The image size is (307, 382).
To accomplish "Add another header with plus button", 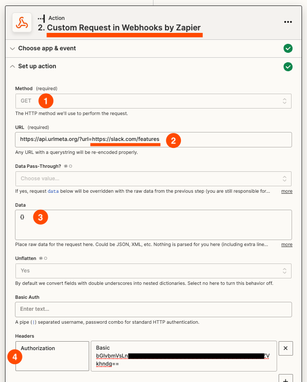I will (x=286, y=379).
